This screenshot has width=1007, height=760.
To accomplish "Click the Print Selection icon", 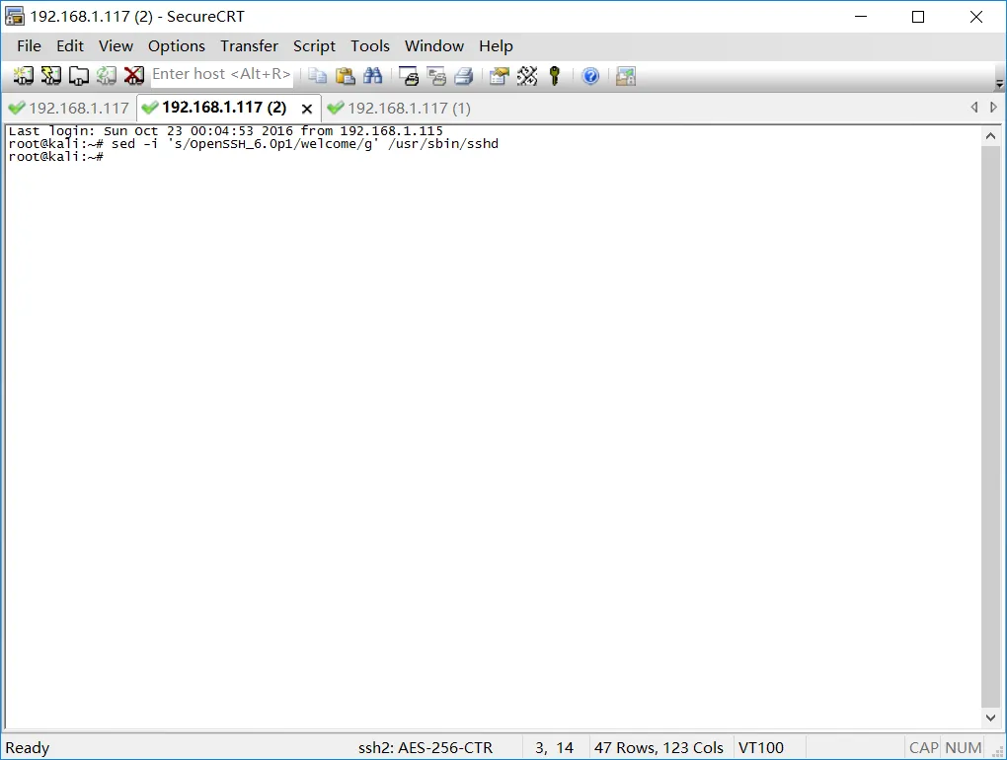I will point(436,76).
